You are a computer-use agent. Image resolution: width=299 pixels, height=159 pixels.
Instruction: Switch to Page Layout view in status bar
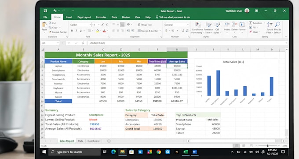tap(244, 146)
